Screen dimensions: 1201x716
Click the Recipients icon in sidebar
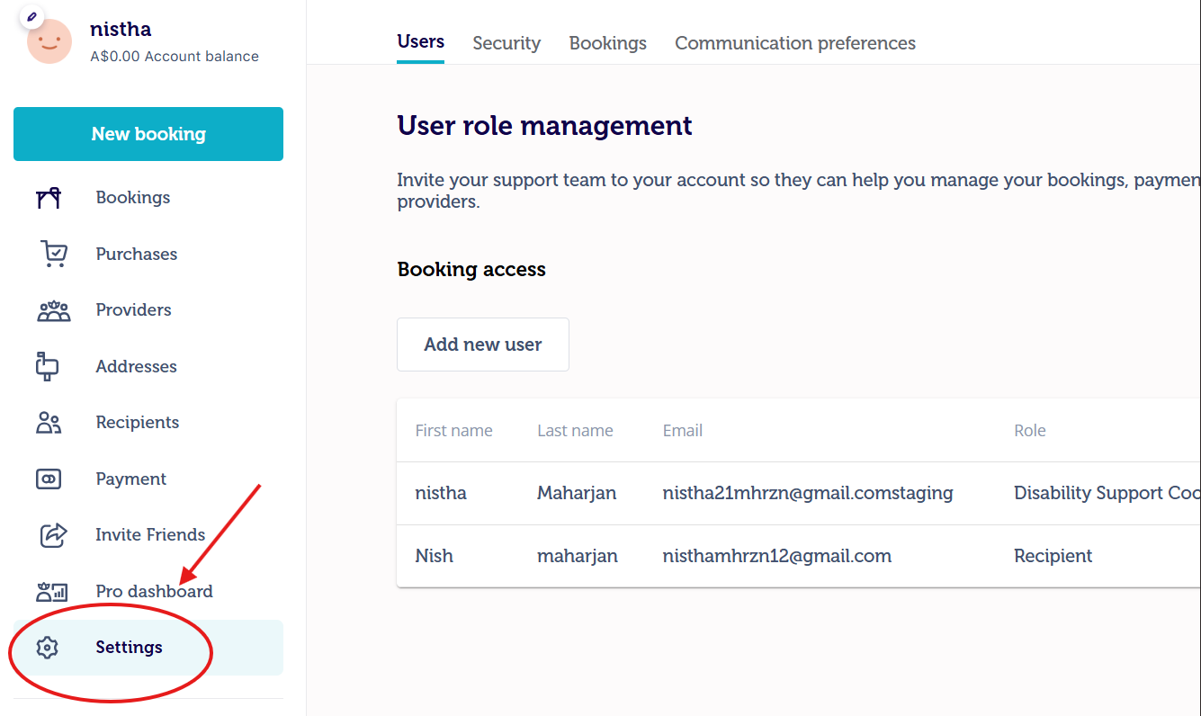(49, 423)
